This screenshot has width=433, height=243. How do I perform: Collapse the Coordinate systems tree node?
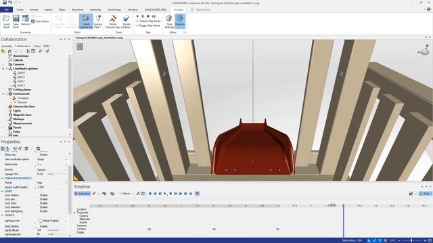pos(3,69)
